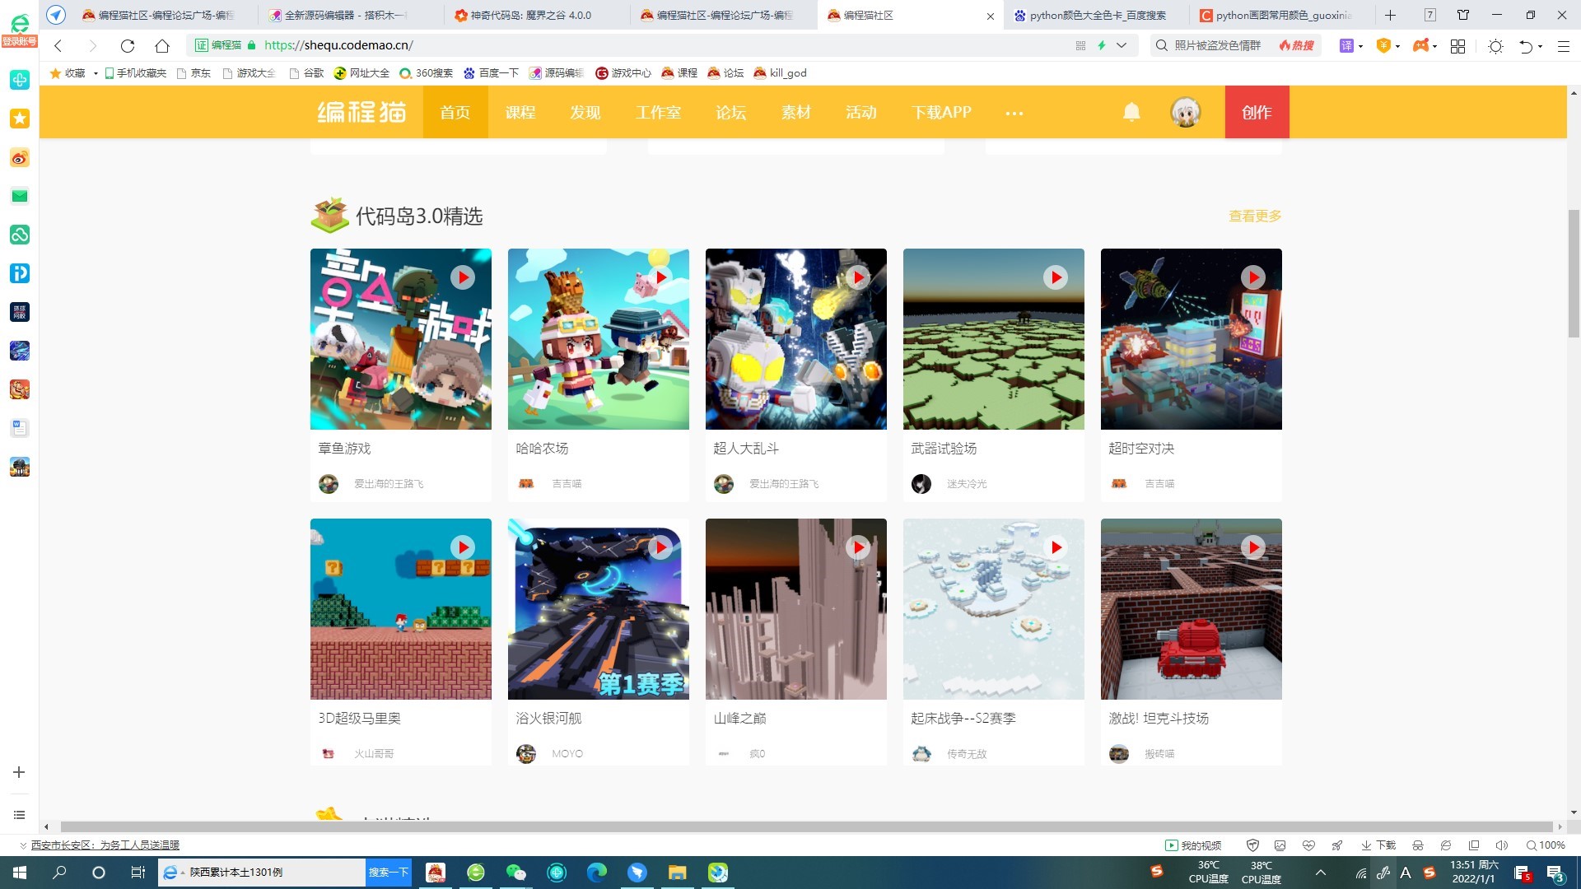Open Microsoft Edge from the taskbar
The width and height of the screenshot is (1581, 889).
click(x=597, y=873)
